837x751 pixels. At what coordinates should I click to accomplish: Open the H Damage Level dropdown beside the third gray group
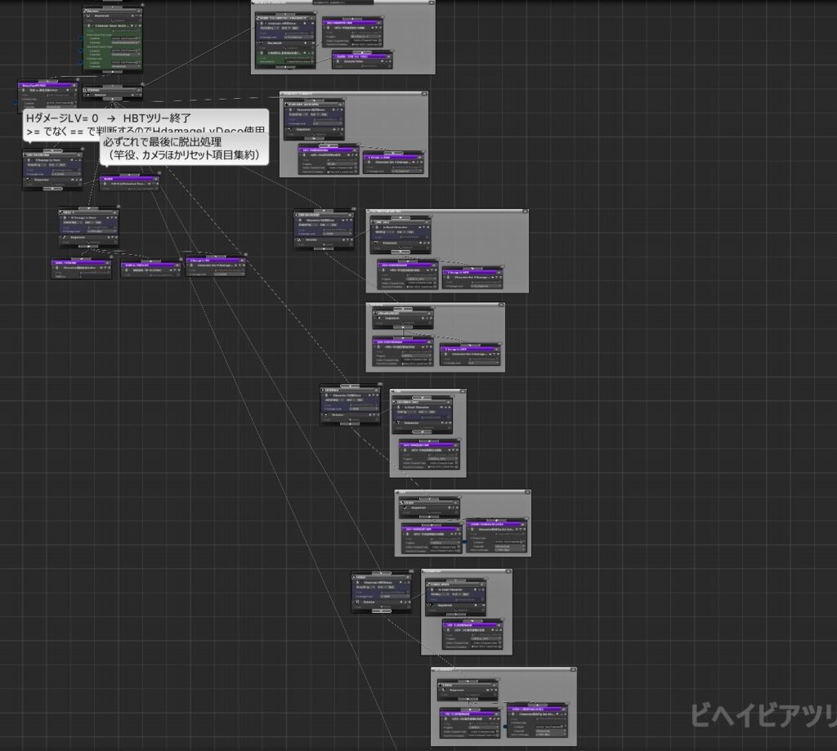click(337, 232)
